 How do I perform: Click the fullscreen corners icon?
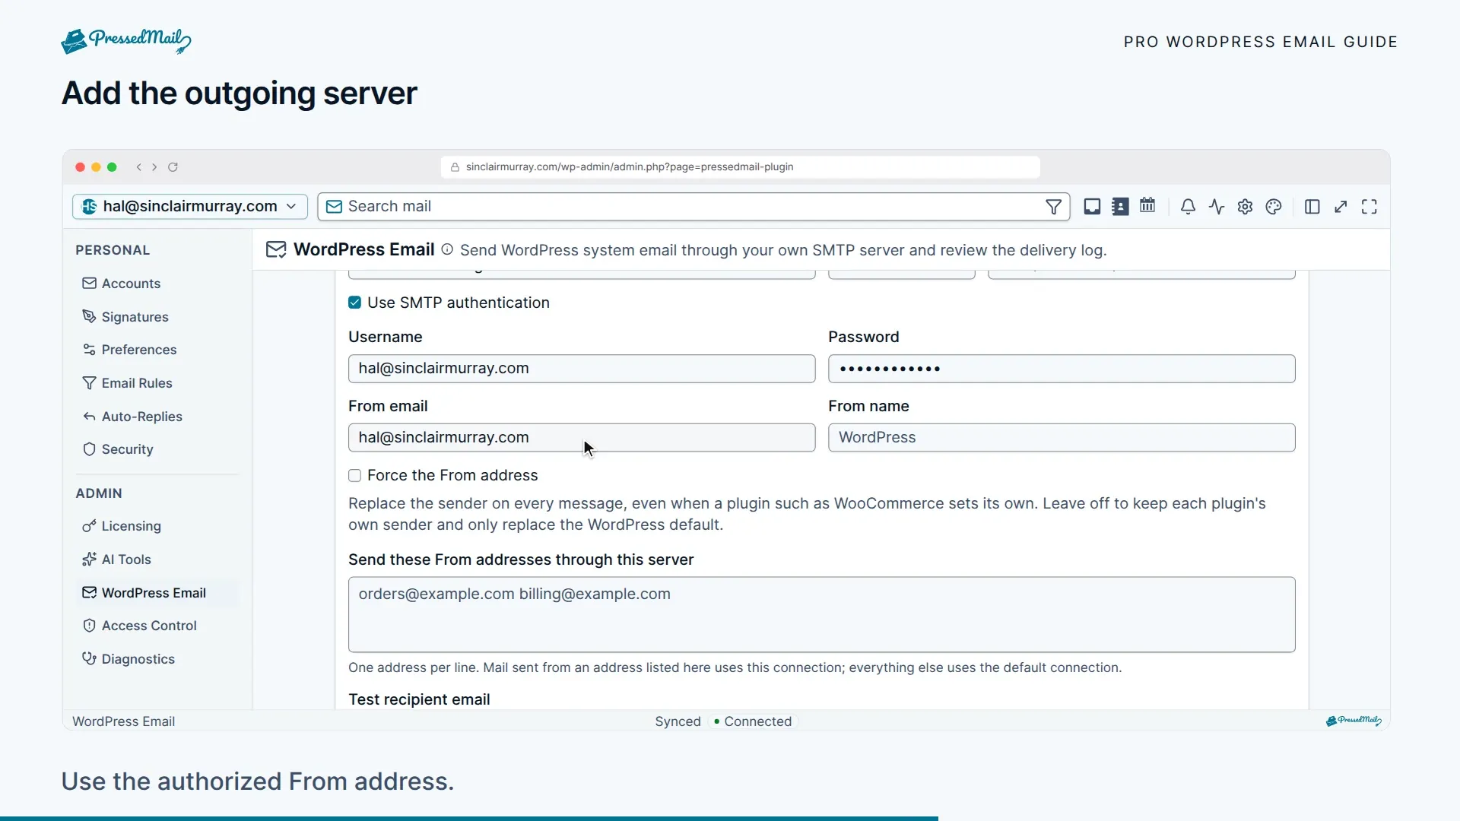1370,207
